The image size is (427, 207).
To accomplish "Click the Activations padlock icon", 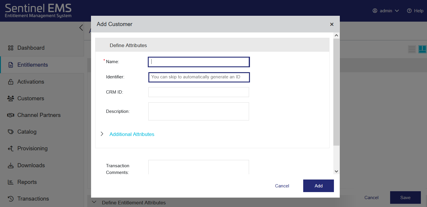I will pyautogui.click(x=11, y=82).
